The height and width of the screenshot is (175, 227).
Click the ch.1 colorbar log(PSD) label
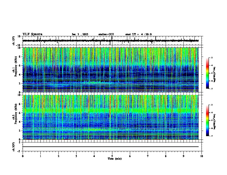[x=214, y=75]
